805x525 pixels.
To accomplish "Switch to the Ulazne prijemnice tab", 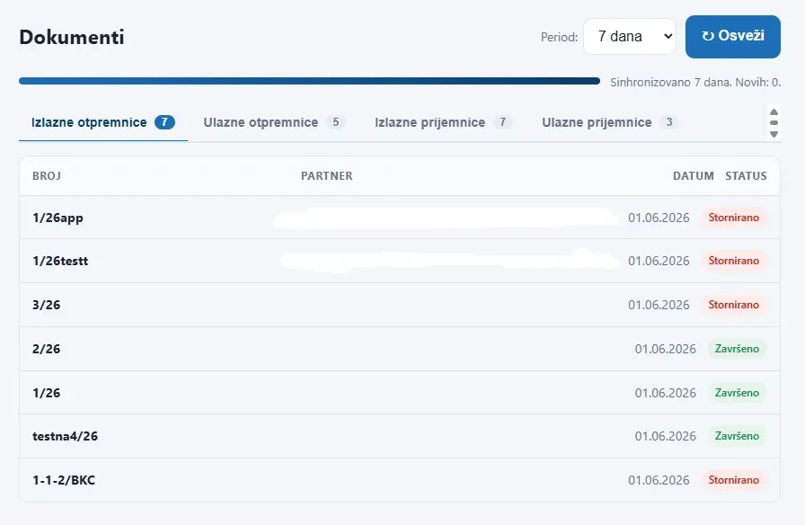I will tap(610, 122).
